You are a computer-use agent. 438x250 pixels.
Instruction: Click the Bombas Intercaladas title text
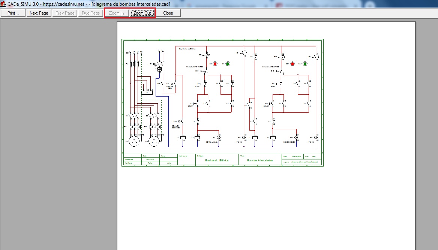pos(260,160)
